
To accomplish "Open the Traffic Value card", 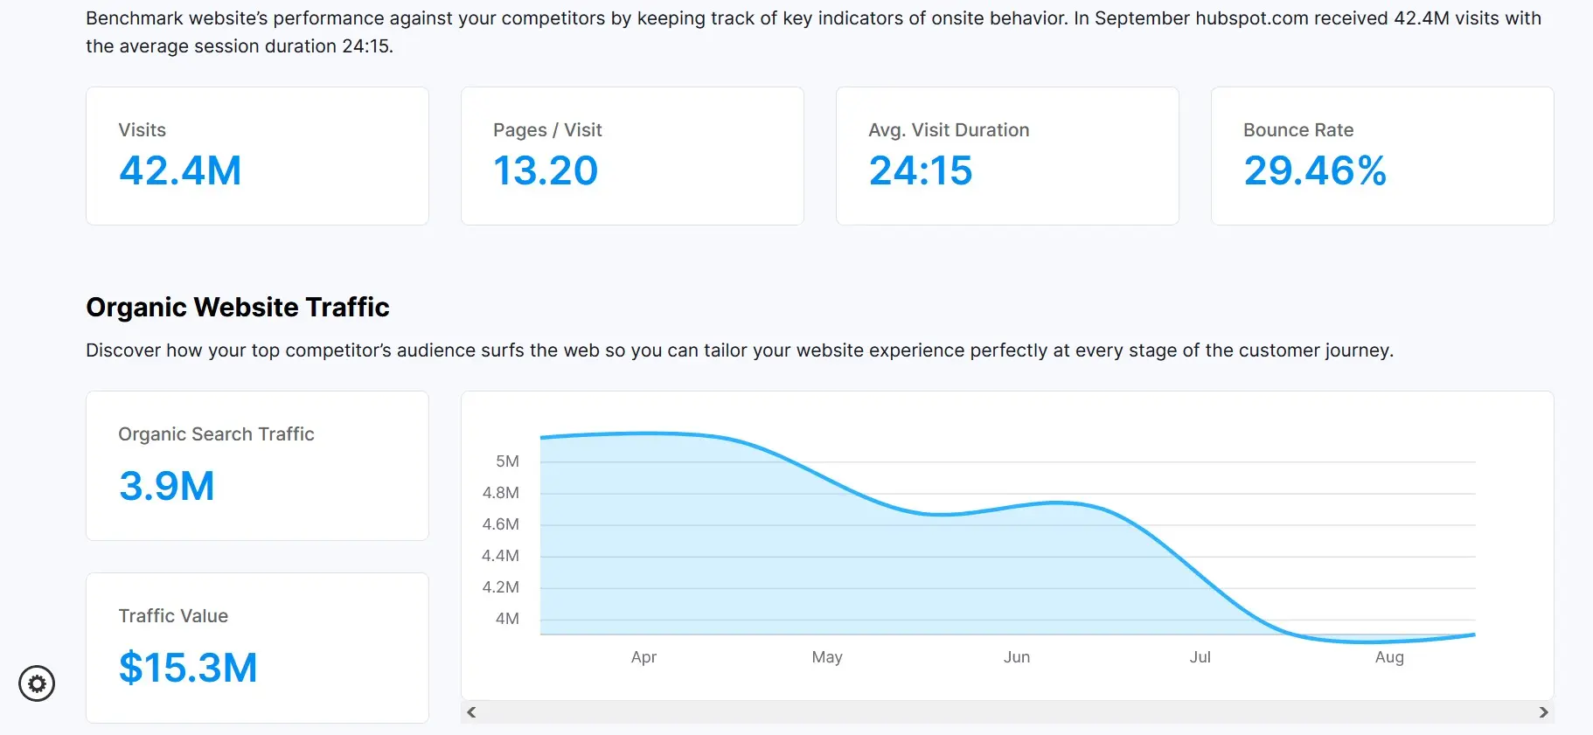I will point(256,648).
